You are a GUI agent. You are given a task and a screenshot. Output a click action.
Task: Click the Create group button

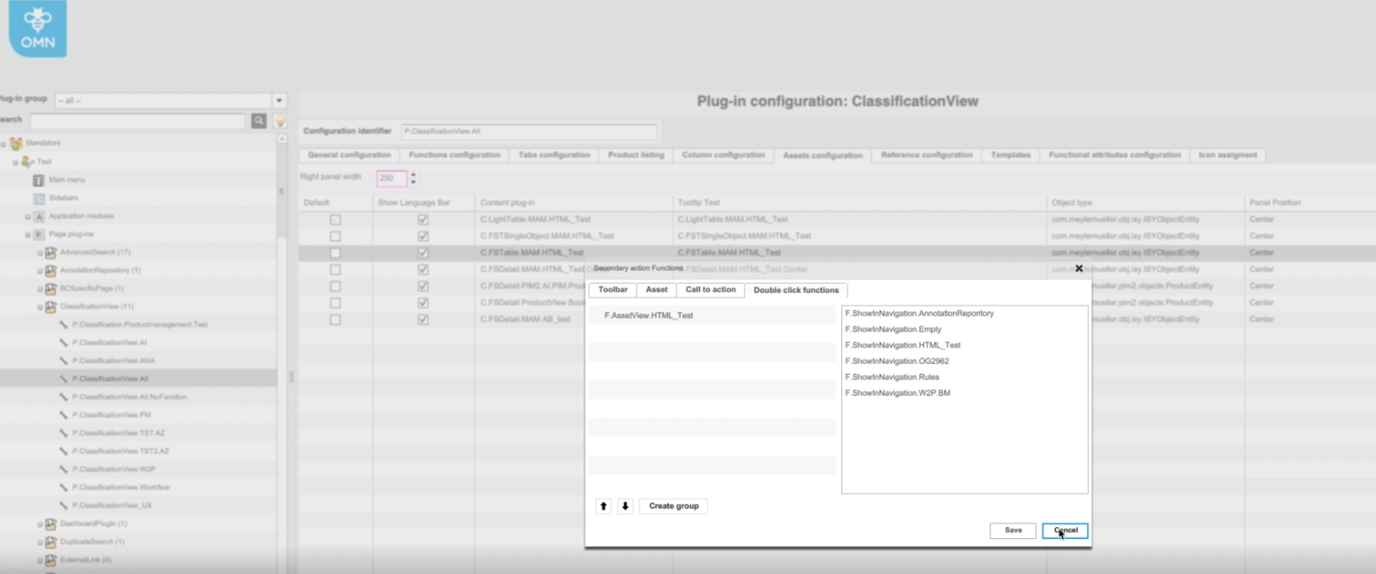click(673, 506)
